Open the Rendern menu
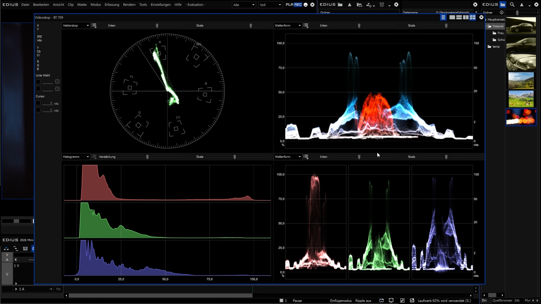This screenshot has width=541, height=304. pos(129,5)
